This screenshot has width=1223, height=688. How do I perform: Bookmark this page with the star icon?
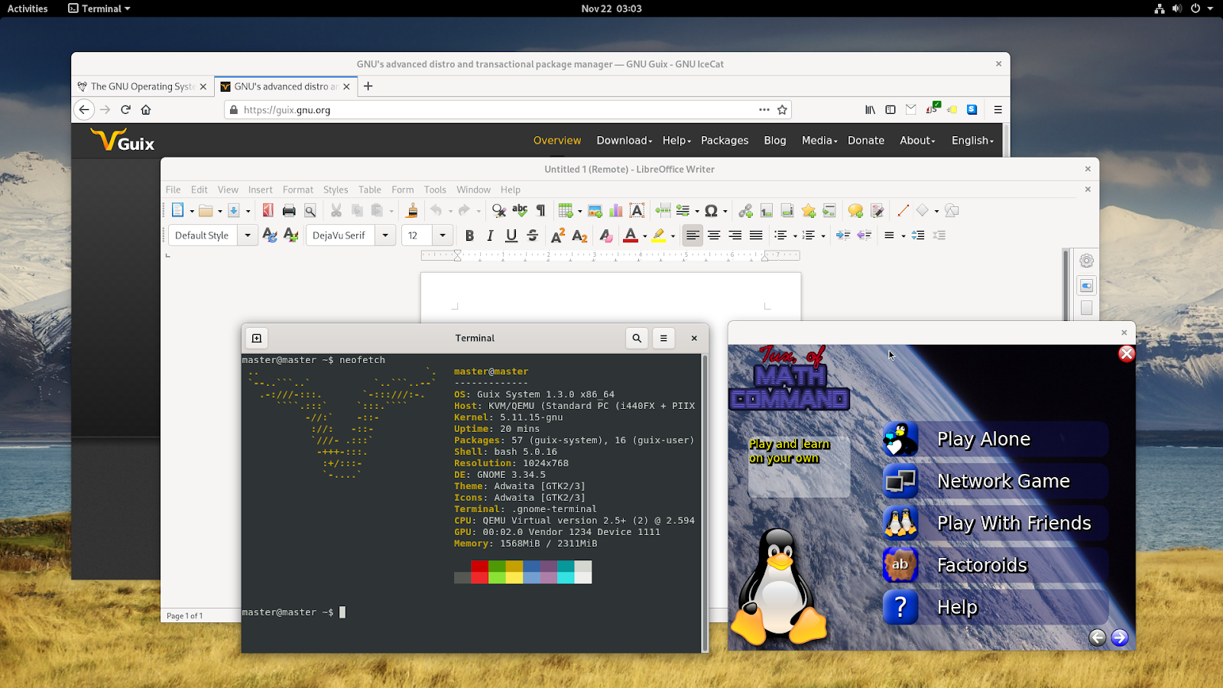[782, 110]
